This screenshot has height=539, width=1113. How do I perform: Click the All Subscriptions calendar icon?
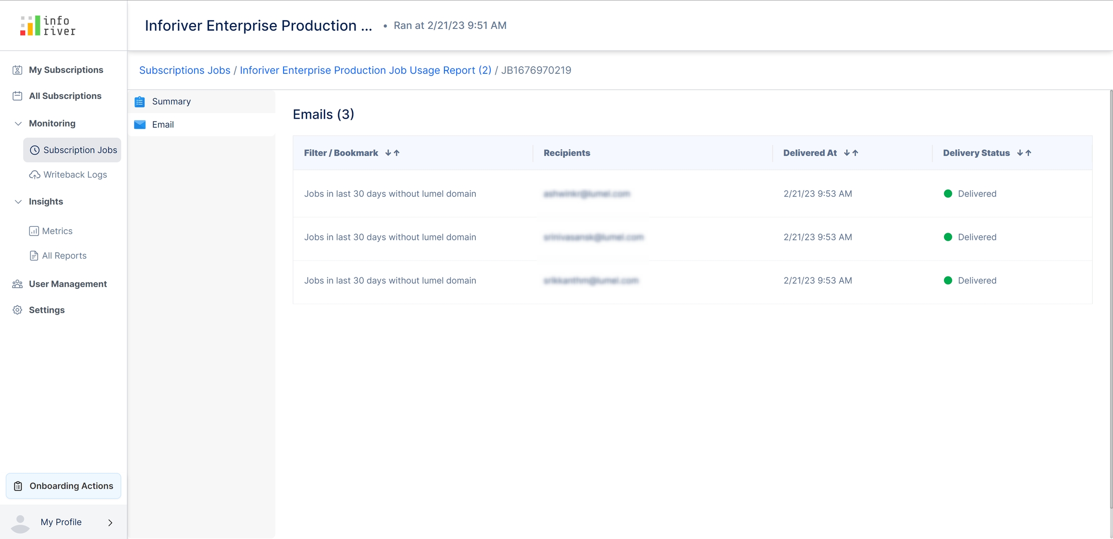click(x=17, y=96)
